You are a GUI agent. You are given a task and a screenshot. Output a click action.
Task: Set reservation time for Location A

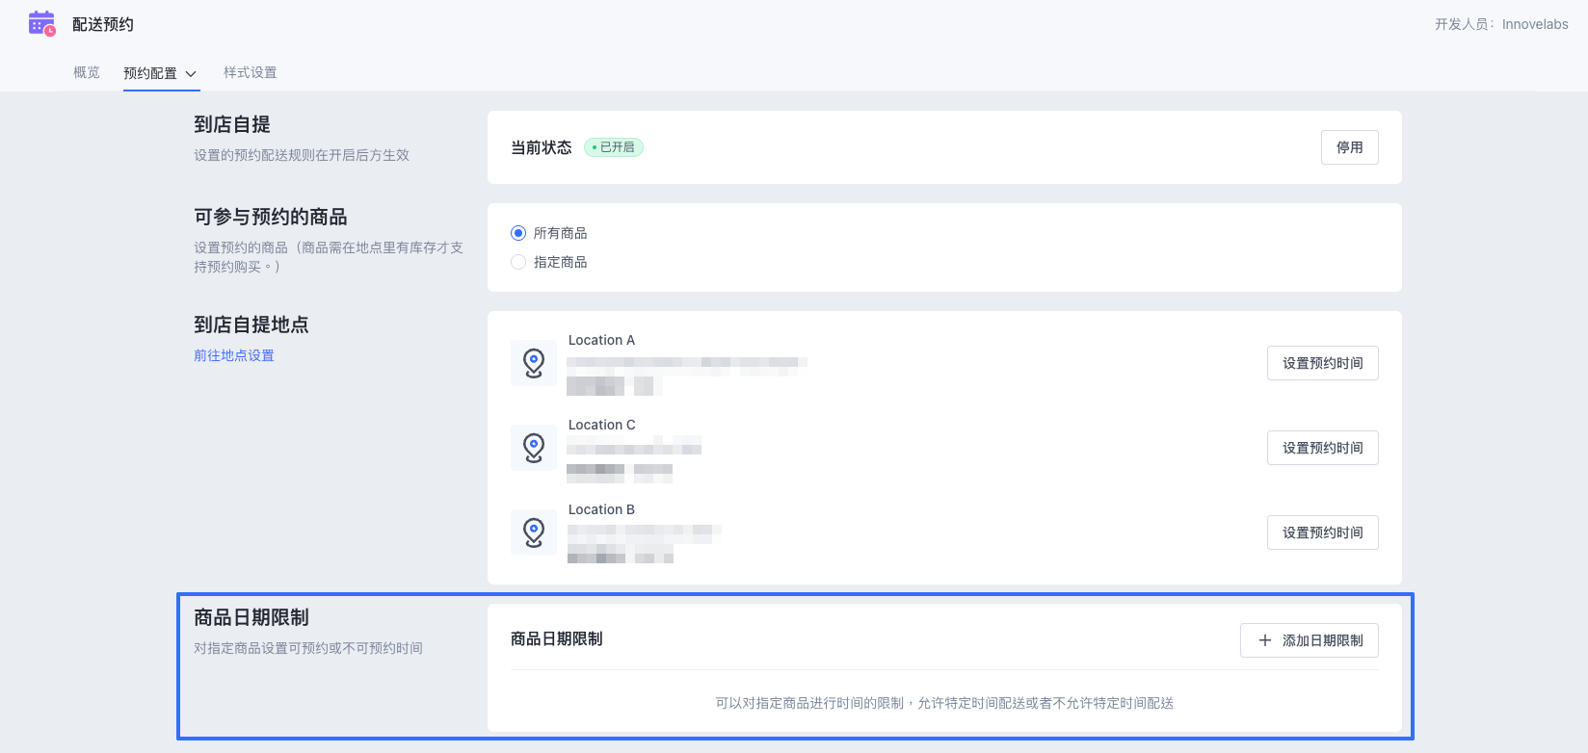(1323, 363)
